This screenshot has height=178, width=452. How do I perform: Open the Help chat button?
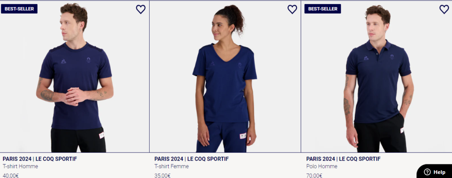point(435,172)
